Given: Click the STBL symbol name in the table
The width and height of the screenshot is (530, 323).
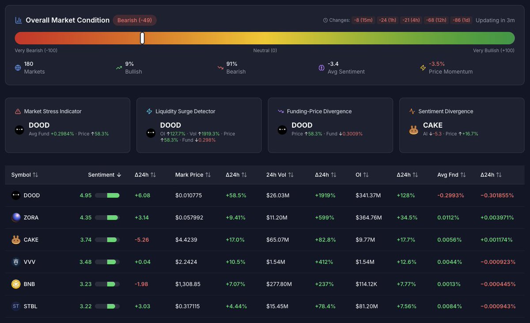Looking at the screenshot, I should click(30, 306).
